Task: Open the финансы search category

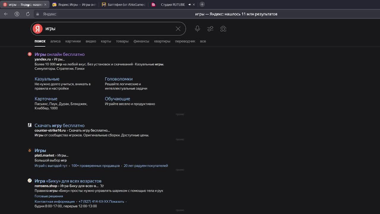Action: [141, 41]
